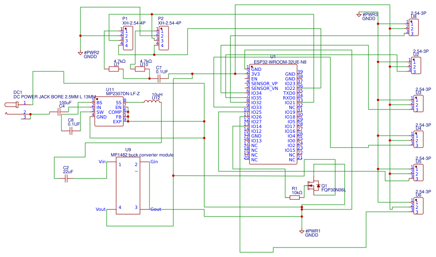Screen dimensions: 436x257
Task: Click the IO23 pin label
Action: point(290,83)
